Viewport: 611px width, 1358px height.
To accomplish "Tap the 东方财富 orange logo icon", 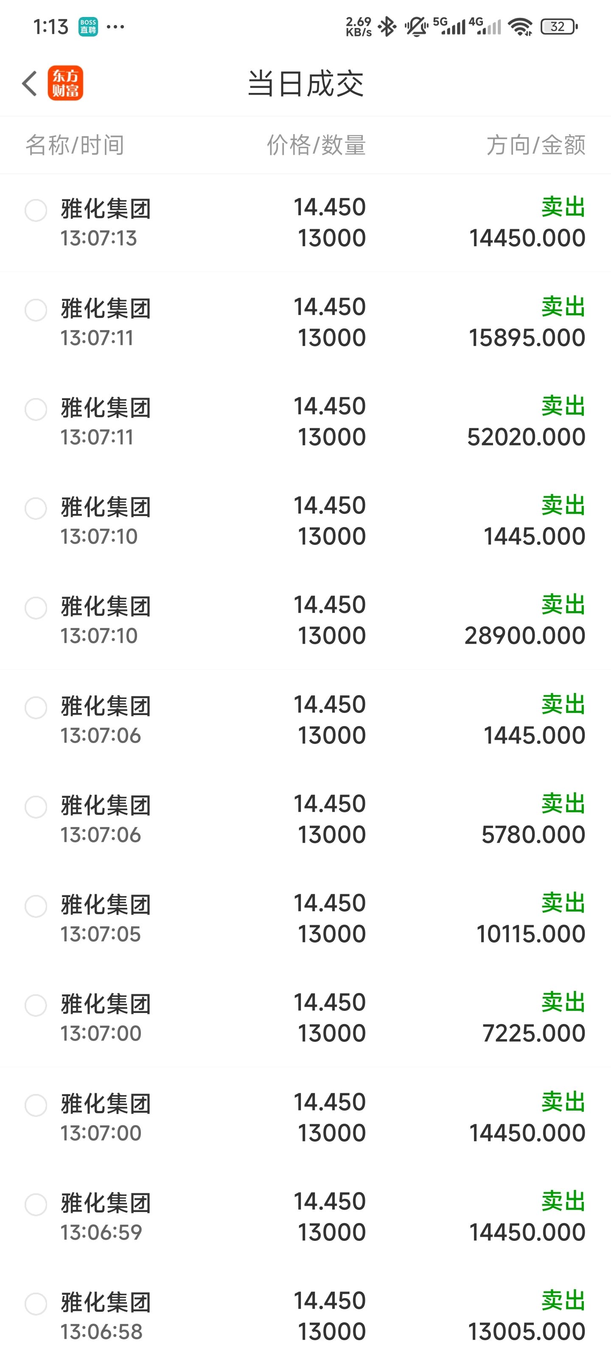I will point(65,83).
